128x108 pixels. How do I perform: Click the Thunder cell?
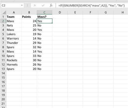pos(14,43)
